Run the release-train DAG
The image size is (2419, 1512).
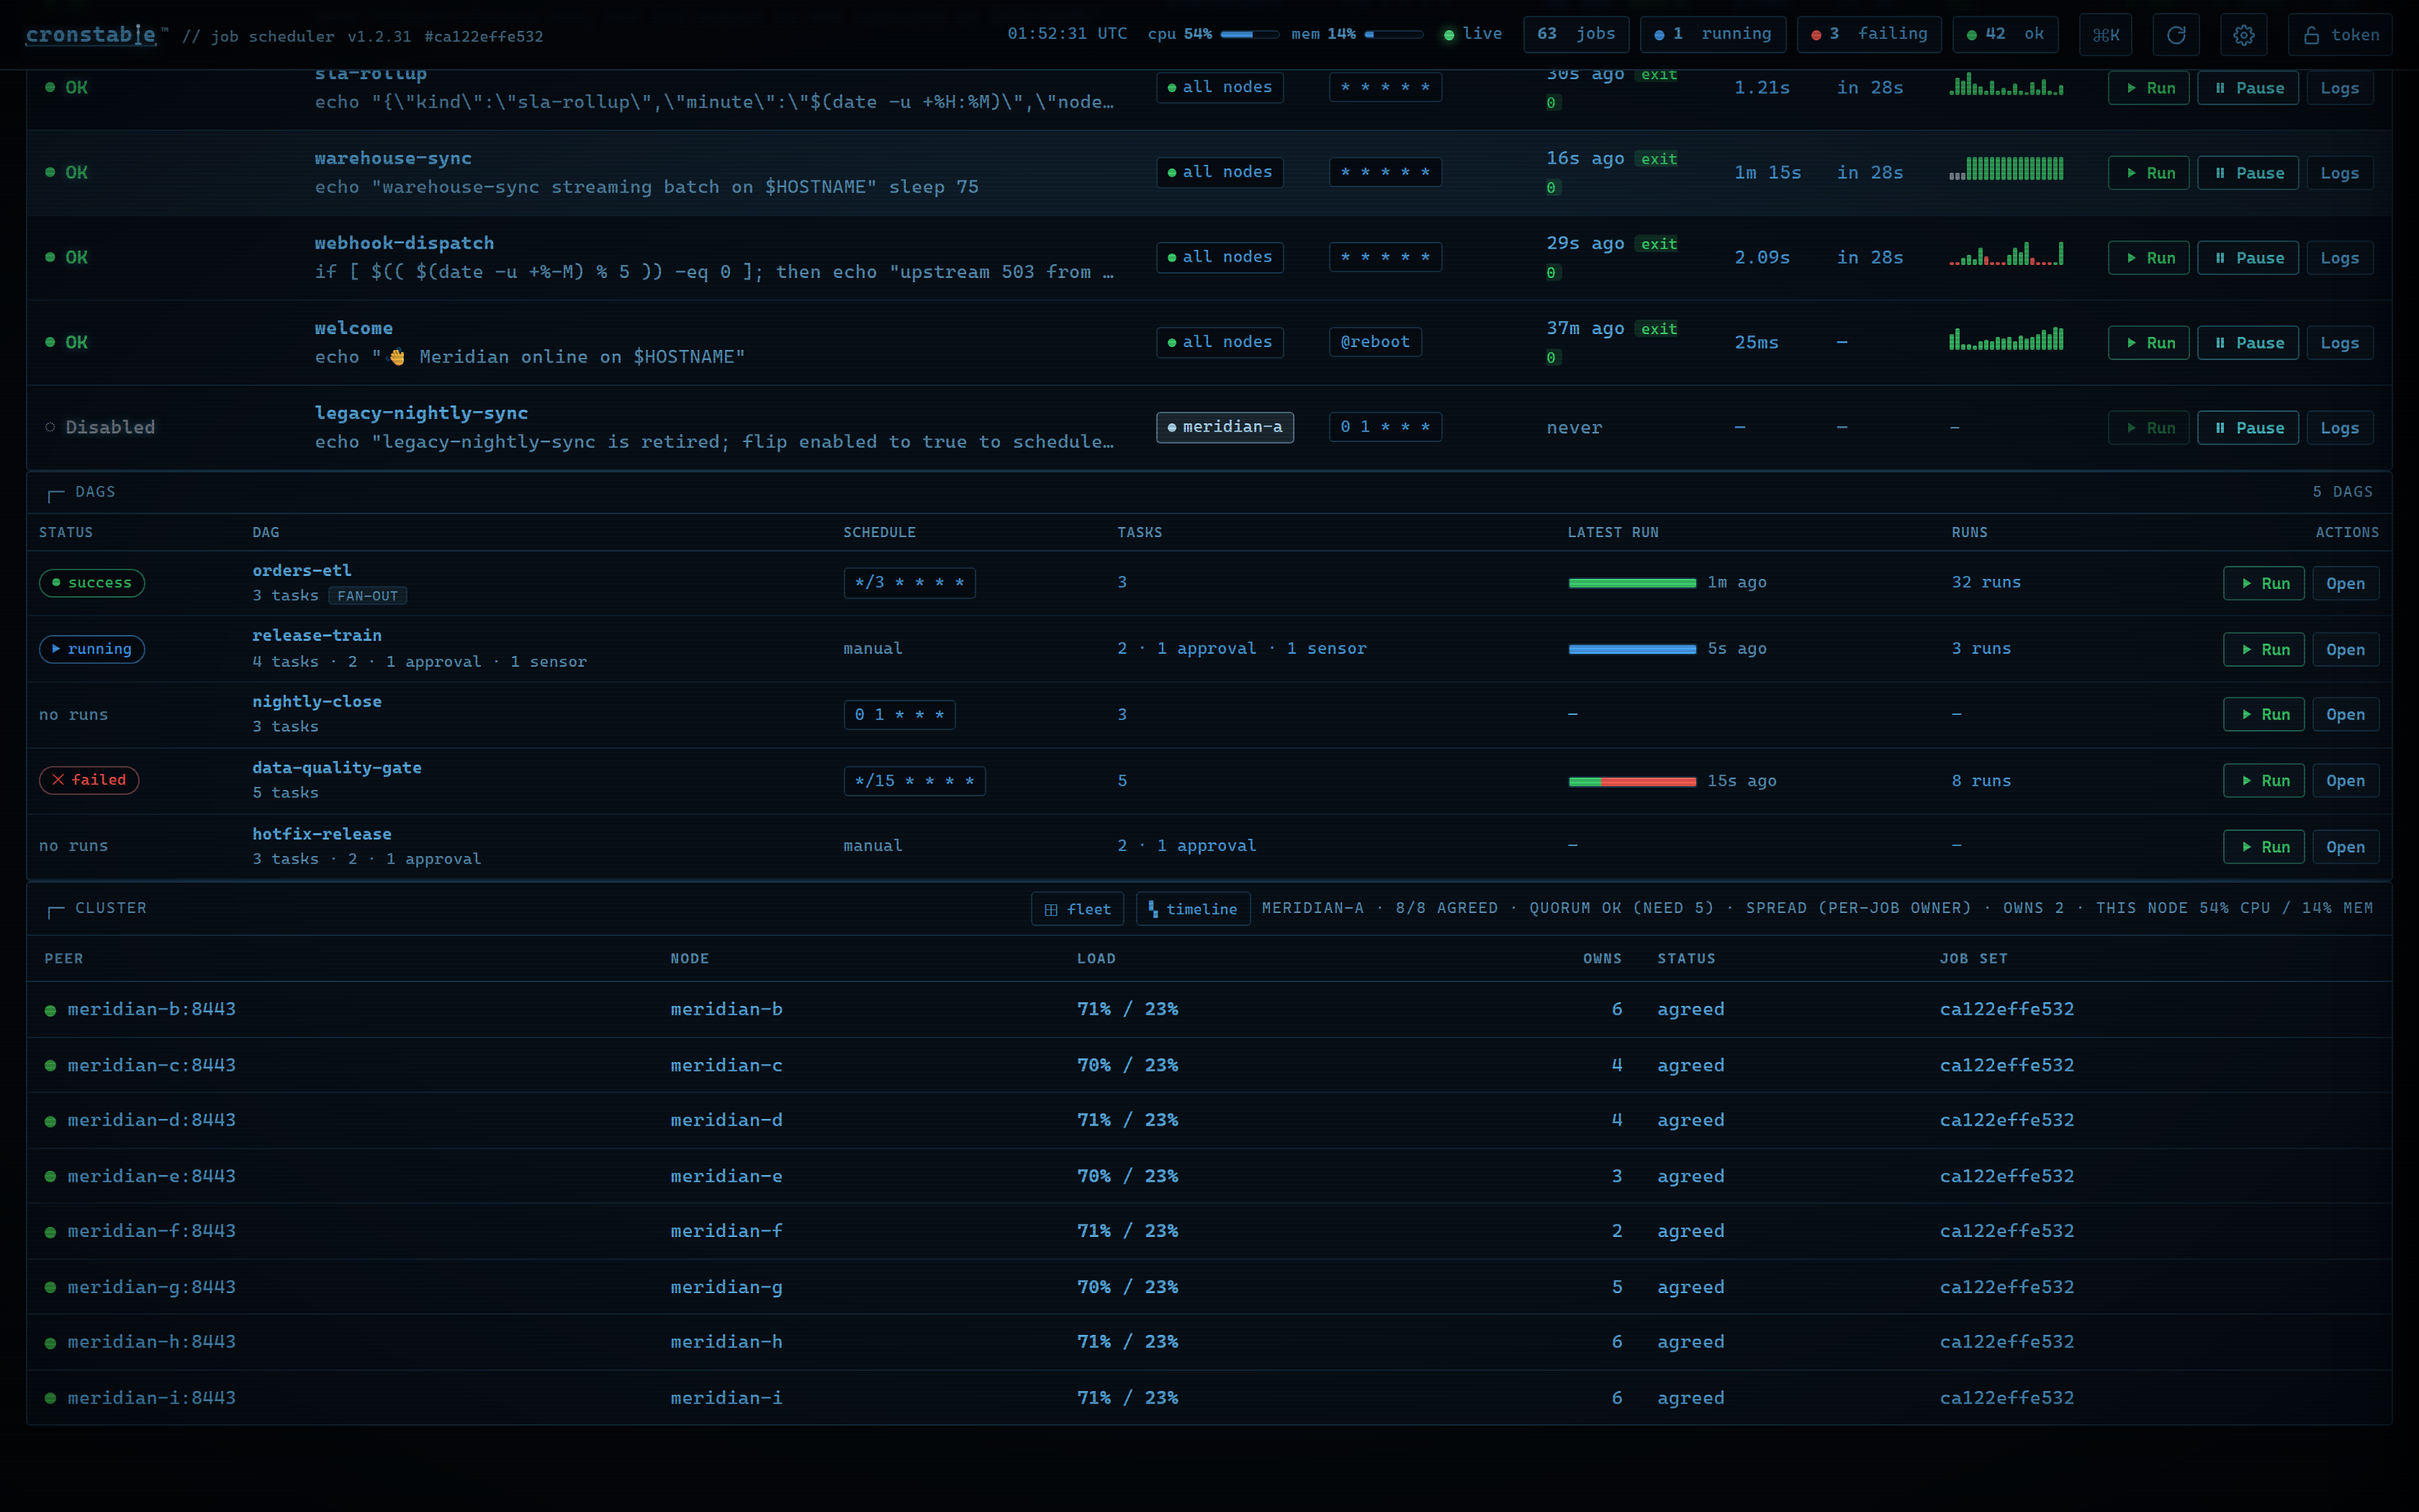click(2263, 650)
